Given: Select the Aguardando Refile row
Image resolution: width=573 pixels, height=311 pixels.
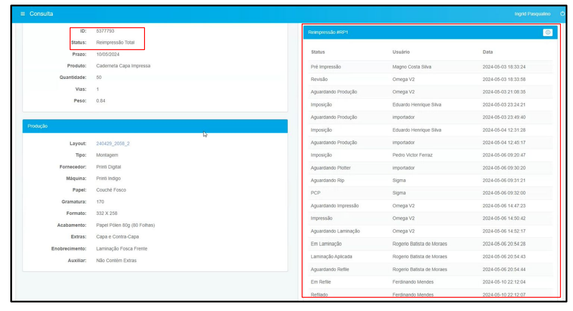Looking at the screenshot, I should click(330, 269).
